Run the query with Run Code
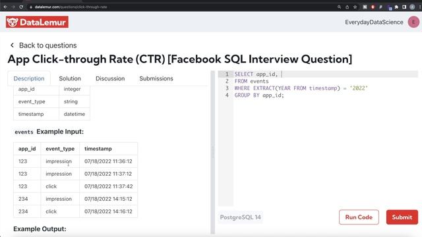422x237 pixels. [x=359, y=217]
